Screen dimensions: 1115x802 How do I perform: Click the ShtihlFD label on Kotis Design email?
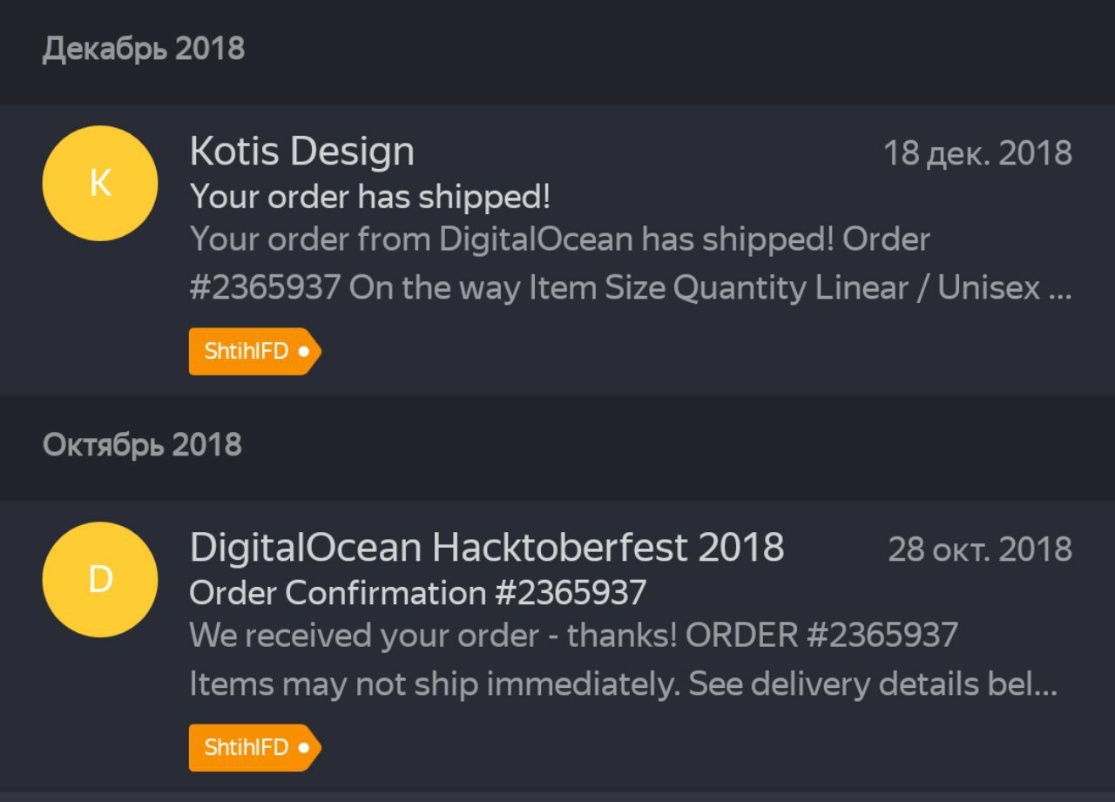coord(254,351)
